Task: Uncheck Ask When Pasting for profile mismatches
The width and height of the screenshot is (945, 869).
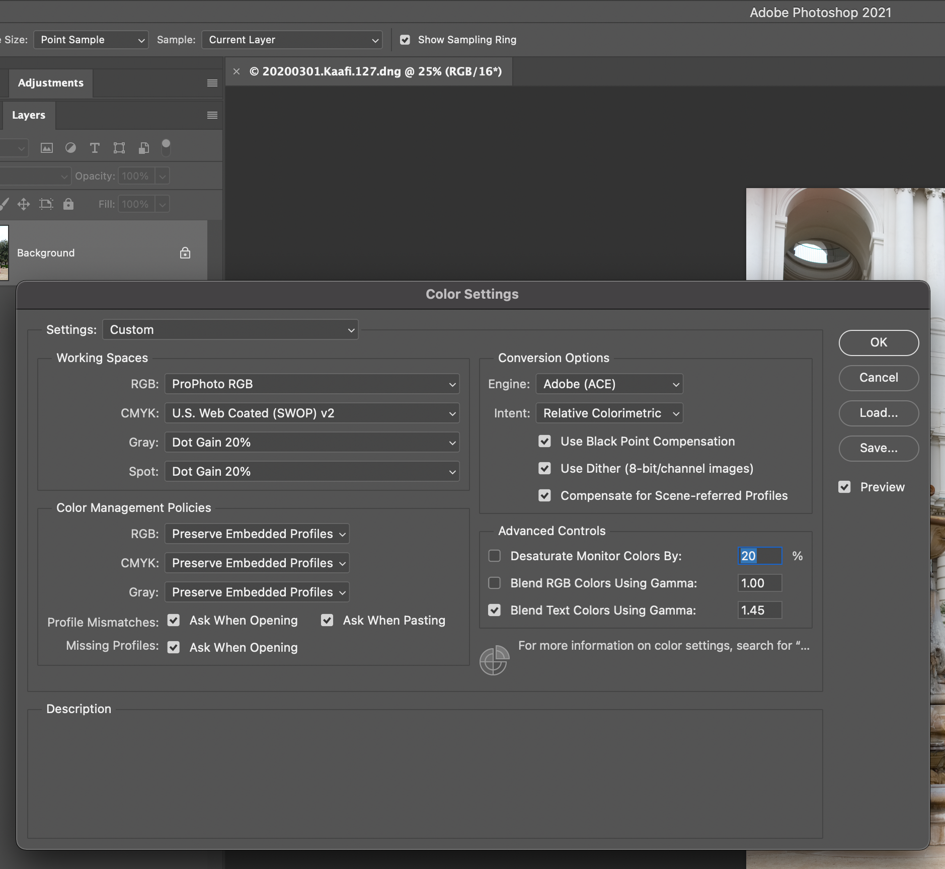Action: [327, 620]
